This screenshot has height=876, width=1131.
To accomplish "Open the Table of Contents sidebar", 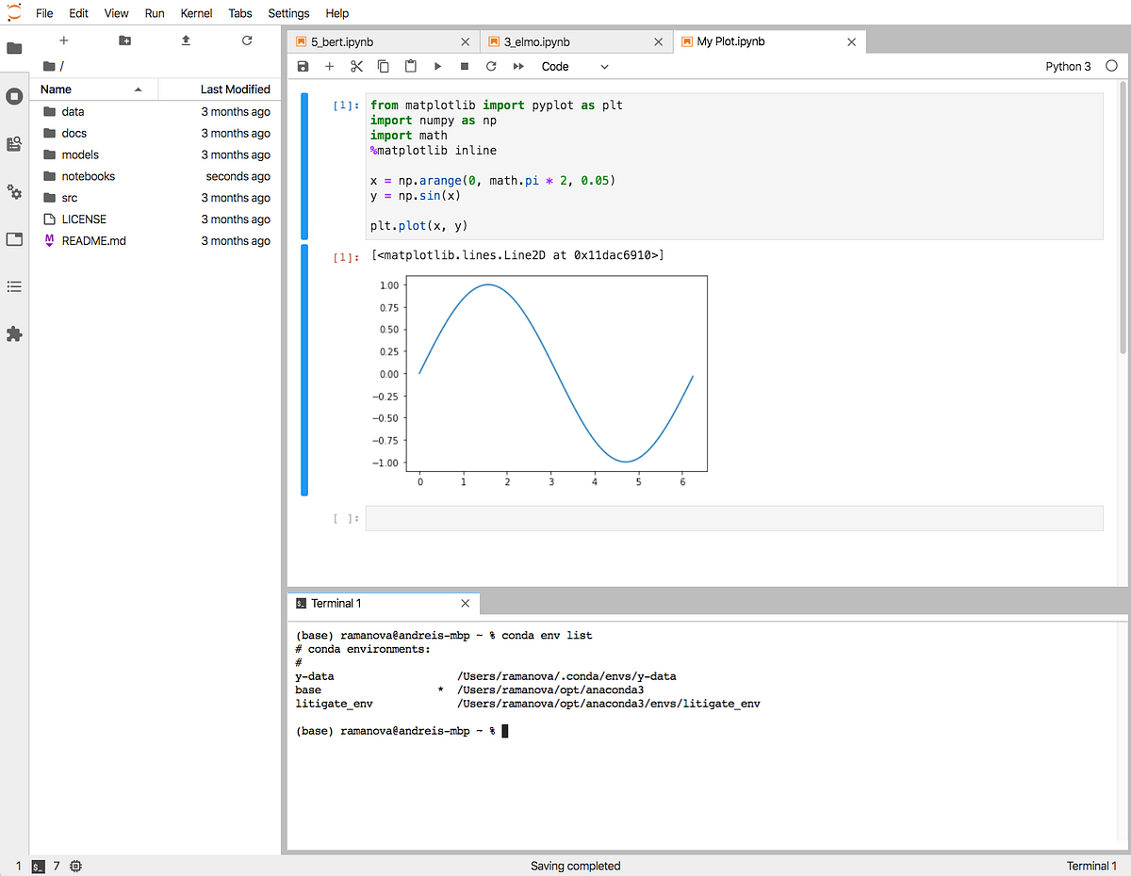I will pos(13,287).
